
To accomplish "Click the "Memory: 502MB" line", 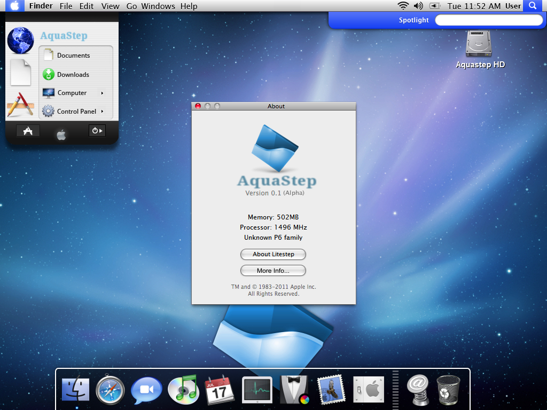I will coord(273,217).
